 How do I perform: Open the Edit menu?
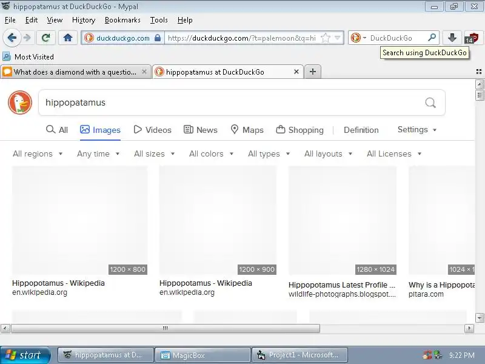click(32, 20)
